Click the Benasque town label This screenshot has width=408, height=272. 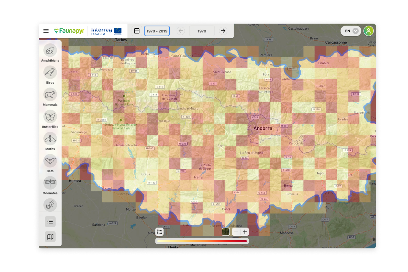tap(163, 121)
